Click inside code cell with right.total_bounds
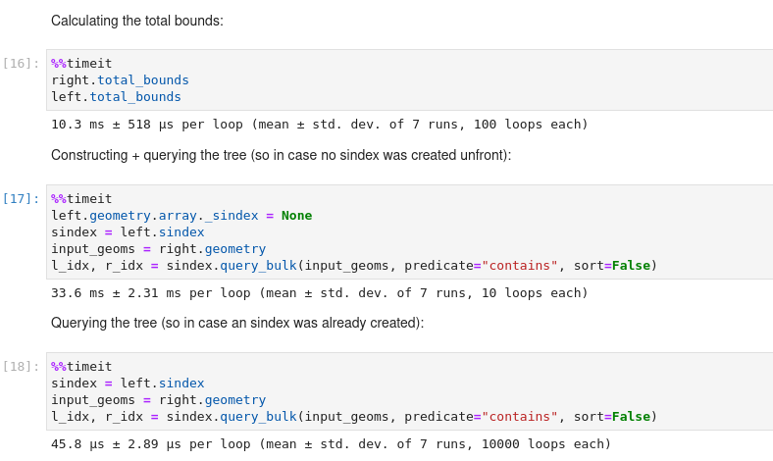This screenshot has height=461, width=773. (x=409, y=79)
